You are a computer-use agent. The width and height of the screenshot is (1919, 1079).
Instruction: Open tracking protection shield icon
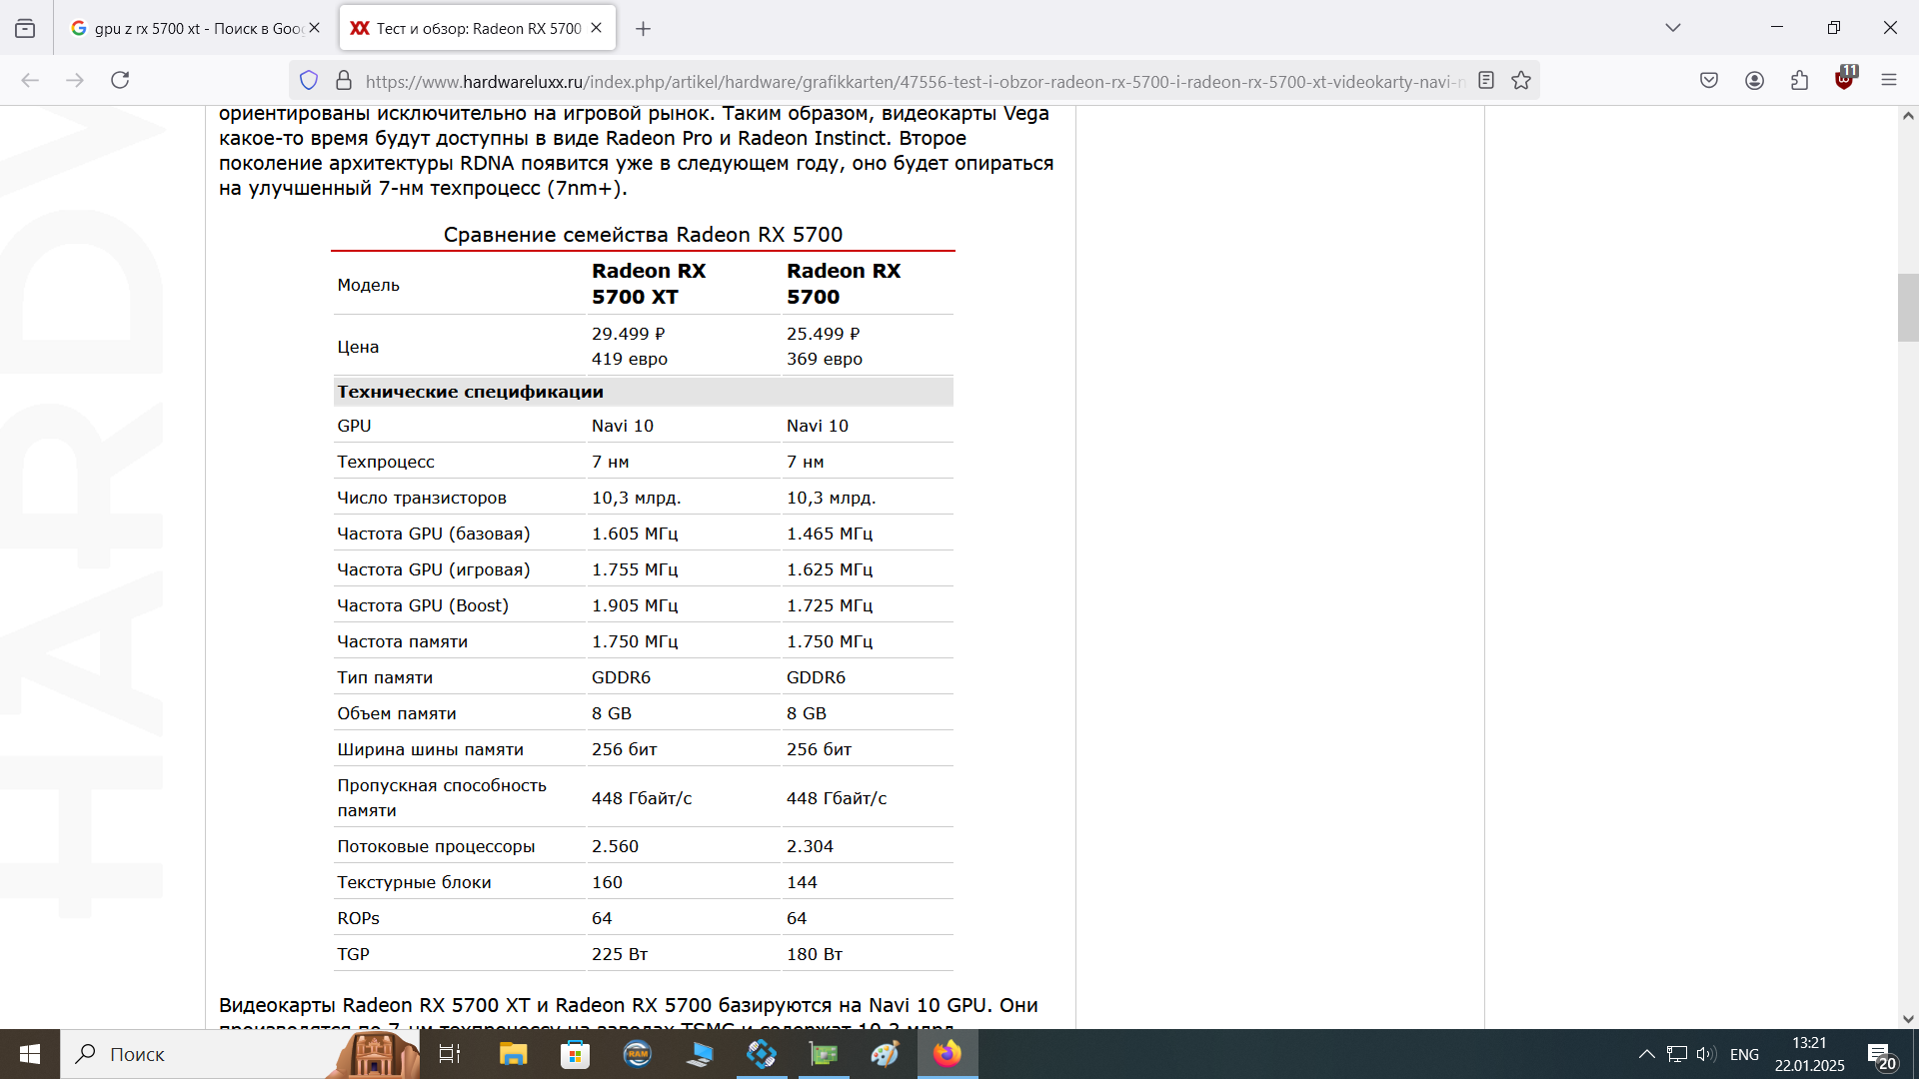click(309, 81)
